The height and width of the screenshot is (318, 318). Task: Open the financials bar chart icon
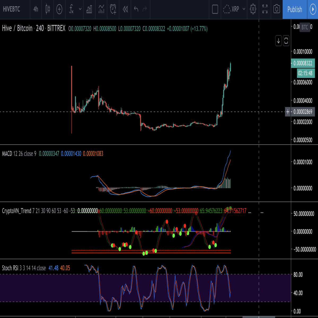(89, 9)
